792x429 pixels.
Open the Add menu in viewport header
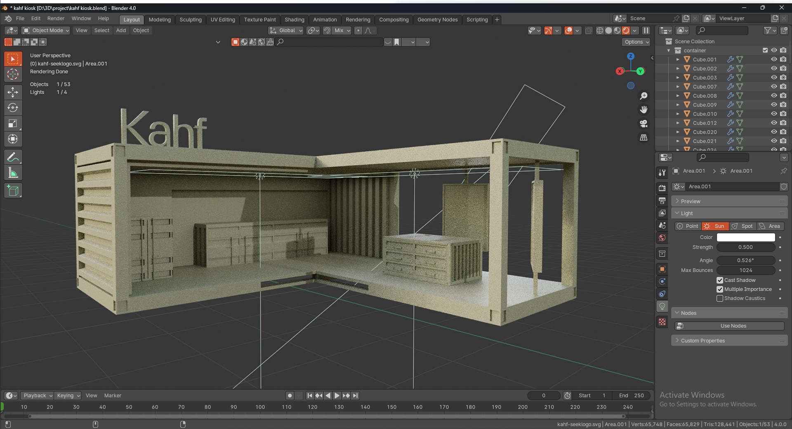[121, 31]
